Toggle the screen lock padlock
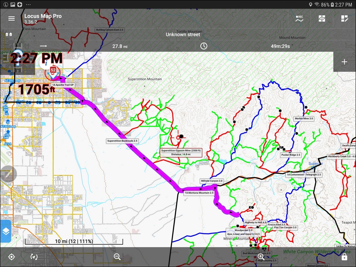Viewport: 356px width, 267px height. [344, 257]
